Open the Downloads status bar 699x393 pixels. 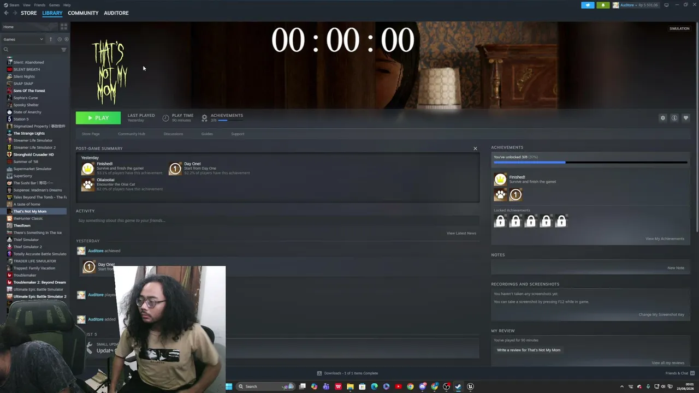tap(347, 373)
